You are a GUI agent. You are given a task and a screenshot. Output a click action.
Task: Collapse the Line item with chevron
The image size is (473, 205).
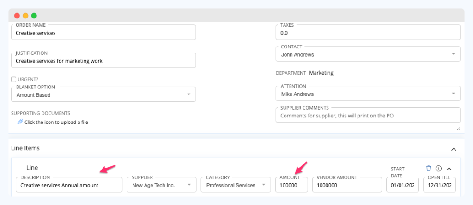pos(449,169)
